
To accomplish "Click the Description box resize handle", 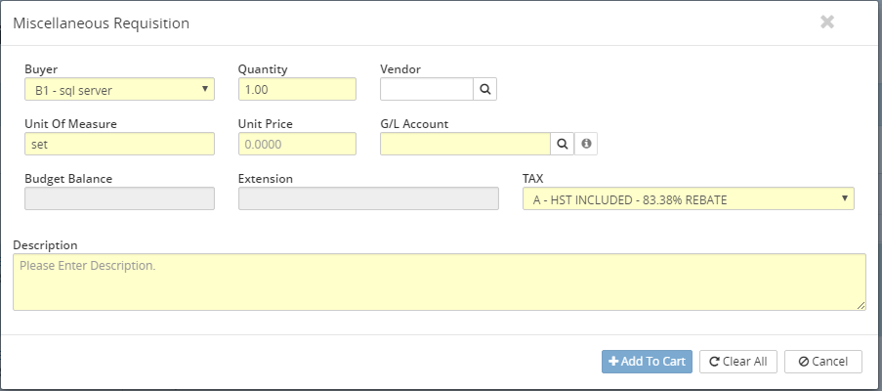I will click(861, 306).
